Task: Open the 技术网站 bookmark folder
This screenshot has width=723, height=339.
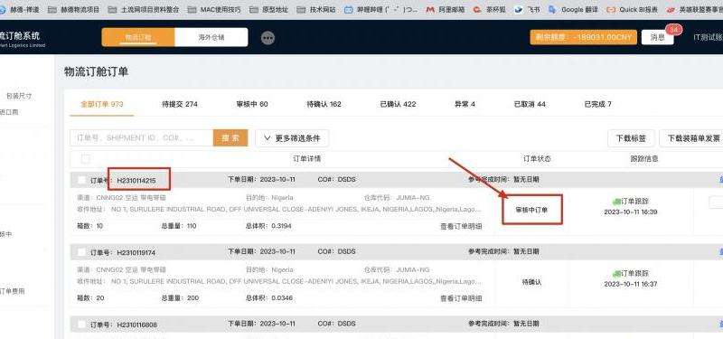Action: click(x=317, y=9)
